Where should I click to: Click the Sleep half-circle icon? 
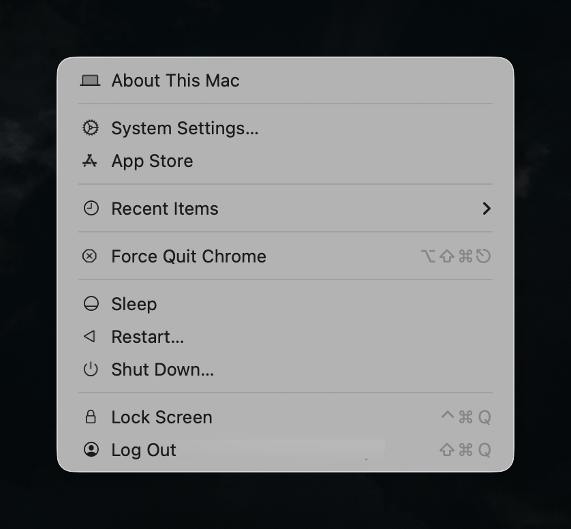point(91,304)
